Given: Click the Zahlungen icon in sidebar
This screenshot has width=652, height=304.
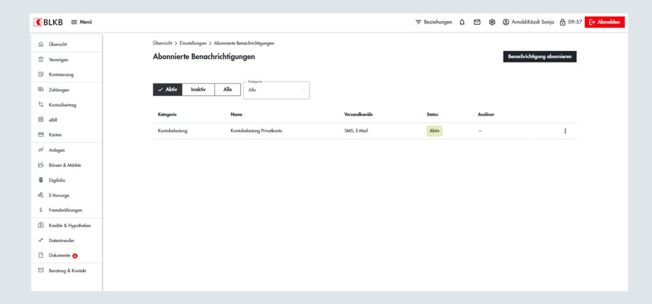Looking at the screenshot, I should tap(41, 89).
